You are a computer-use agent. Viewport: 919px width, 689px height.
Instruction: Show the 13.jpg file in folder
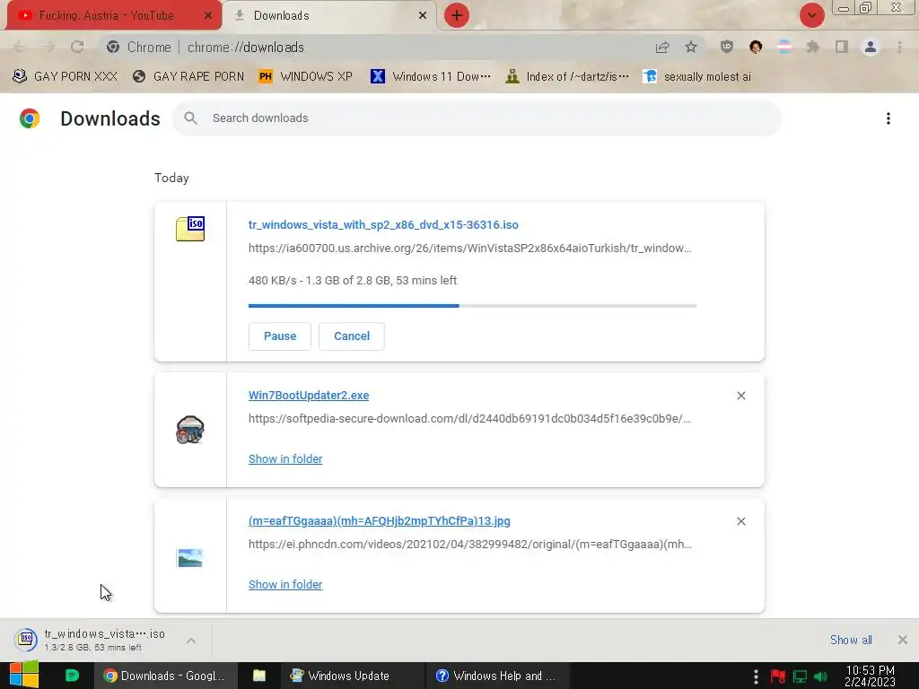pyautogui.click(x=285, y=585)
